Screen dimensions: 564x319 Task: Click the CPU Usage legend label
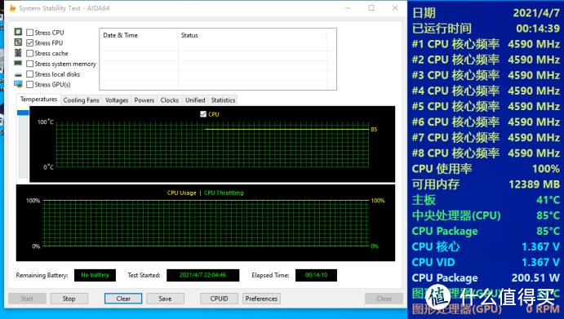point(182,193)
